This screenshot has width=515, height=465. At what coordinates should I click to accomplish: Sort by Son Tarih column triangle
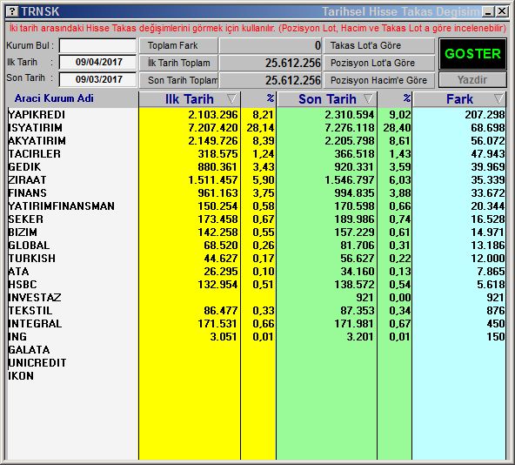(x=369, y=98)
